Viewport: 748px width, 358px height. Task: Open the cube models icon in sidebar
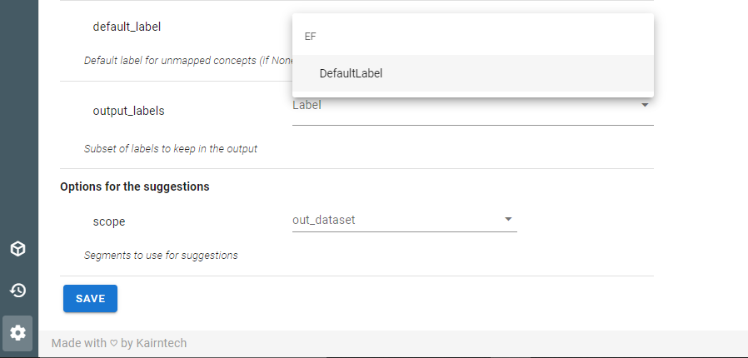coord(17,249)
